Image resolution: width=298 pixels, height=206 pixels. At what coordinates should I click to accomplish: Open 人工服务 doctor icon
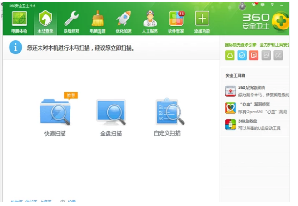(150, 22)
